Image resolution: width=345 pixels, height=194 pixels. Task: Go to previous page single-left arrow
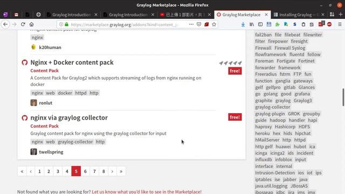31,171
